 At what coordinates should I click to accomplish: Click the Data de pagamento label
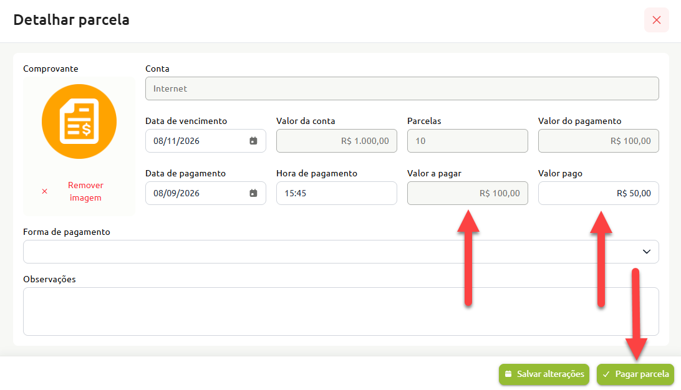(185, 174)
